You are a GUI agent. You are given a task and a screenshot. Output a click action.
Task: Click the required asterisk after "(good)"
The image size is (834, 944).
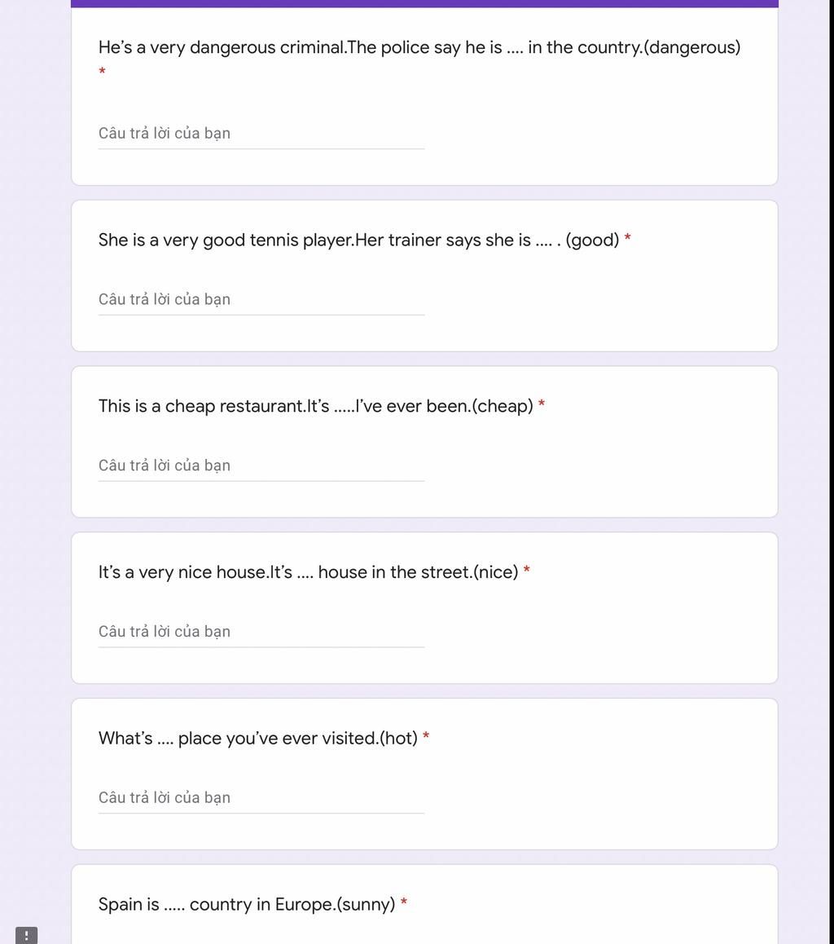627,238
